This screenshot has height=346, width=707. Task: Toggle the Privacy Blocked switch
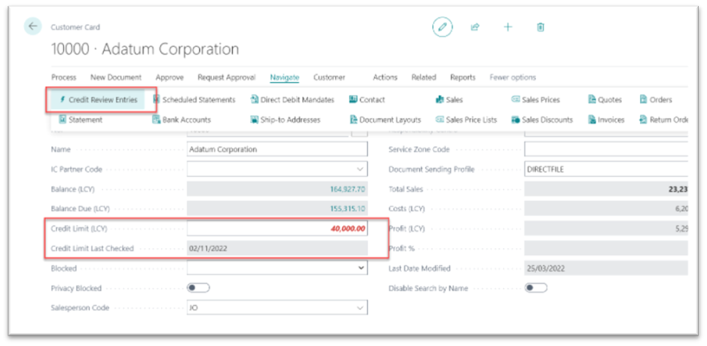(198, 288)
